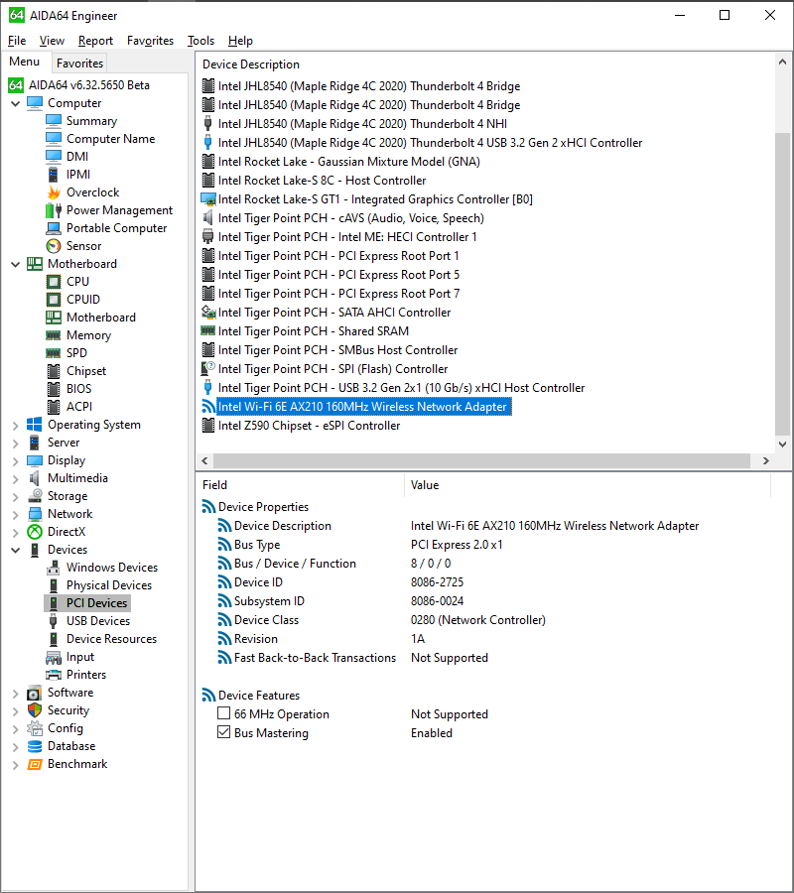Collapse the Motherboard tree node
The image size is (794, 893).
point(15,264)
